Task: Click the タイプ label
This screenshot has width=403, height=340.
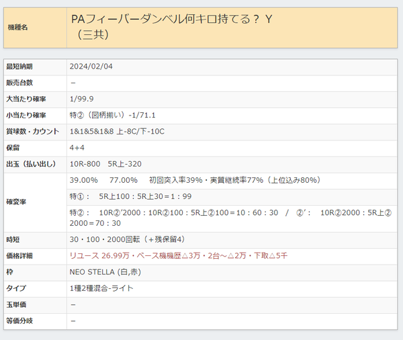Action: click(x=16, y=288)
